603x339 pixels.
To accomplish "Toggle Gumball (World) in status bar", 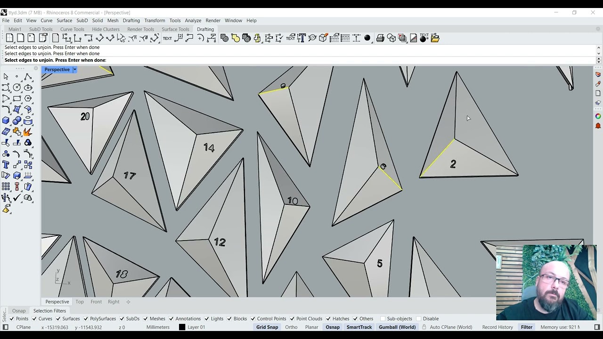I will (x=397, y=327).
